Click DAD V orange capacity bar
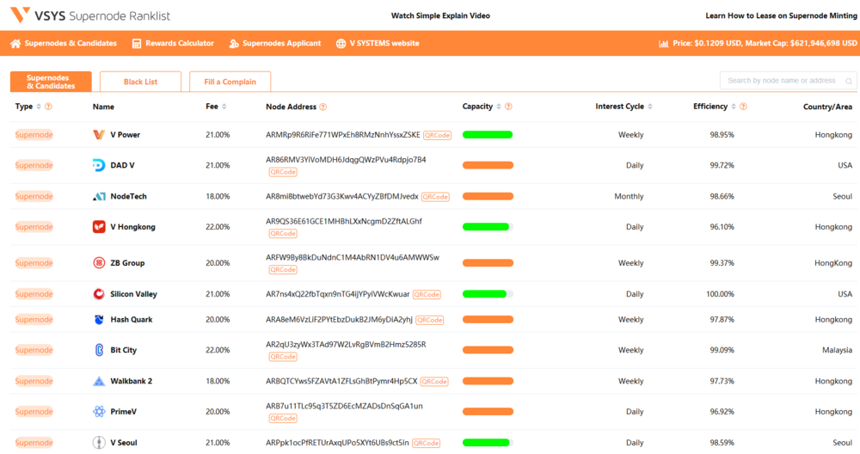This screenshot has height=454, width=860. (x=488, y=165)
